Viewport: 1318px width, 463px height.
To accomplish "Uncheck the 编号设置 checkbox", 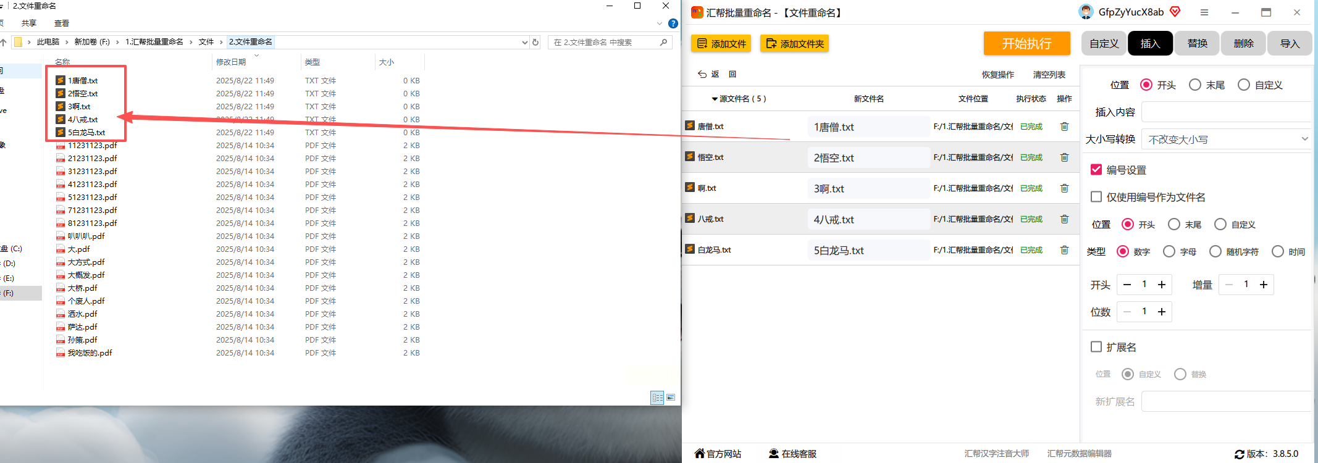I will coord(1096,170).
